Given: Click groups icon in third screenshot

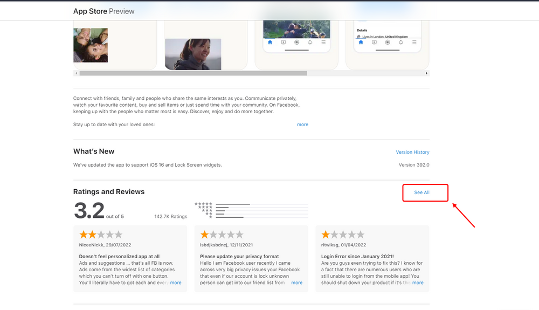Looking at the screenshot, I should [x=296, y=42].
